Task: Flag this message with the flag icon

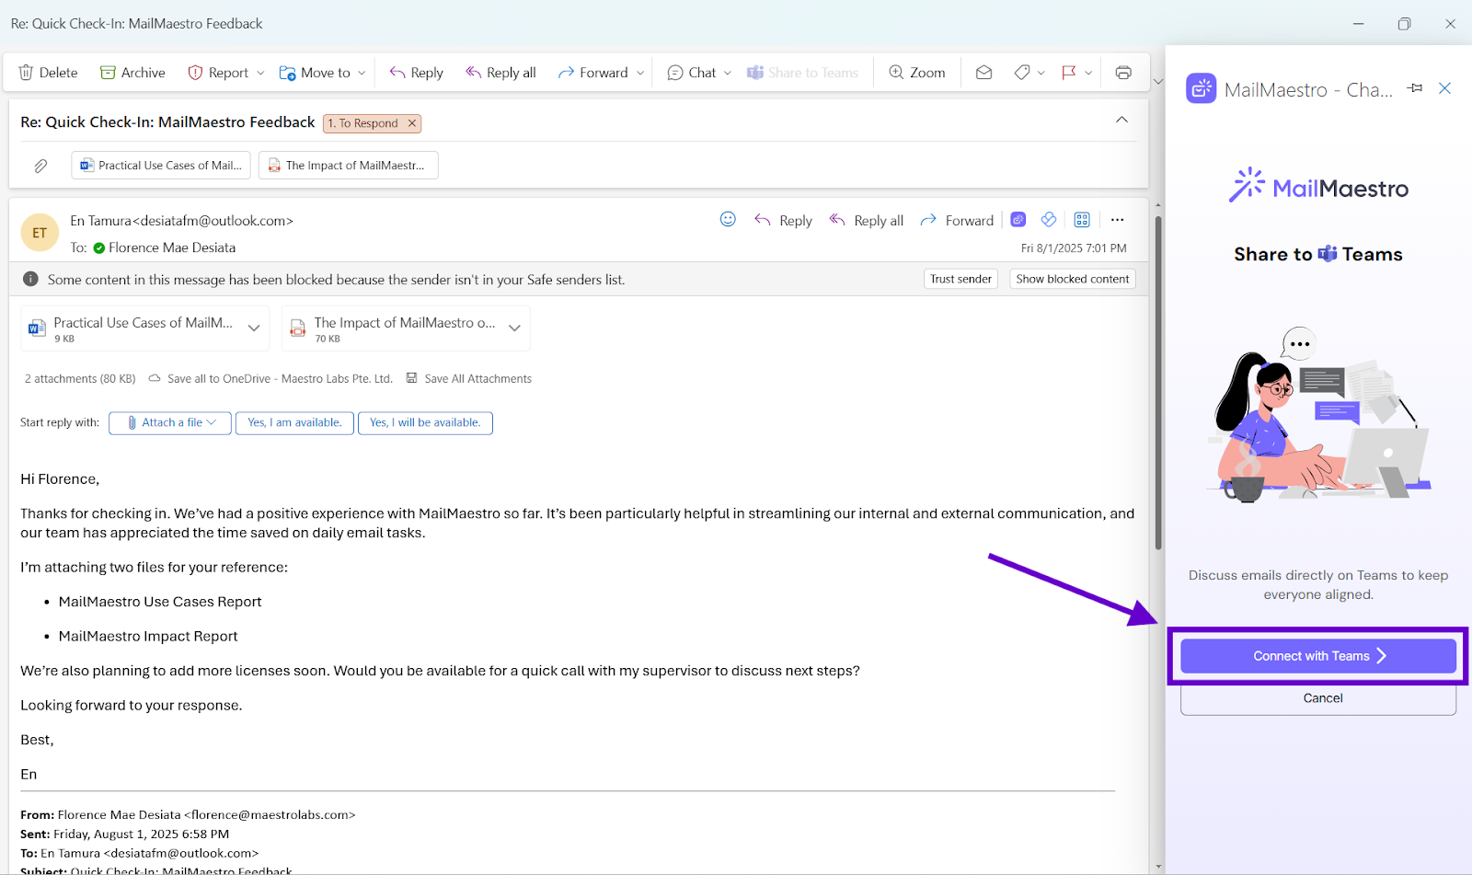Action: pos(1069,73)
